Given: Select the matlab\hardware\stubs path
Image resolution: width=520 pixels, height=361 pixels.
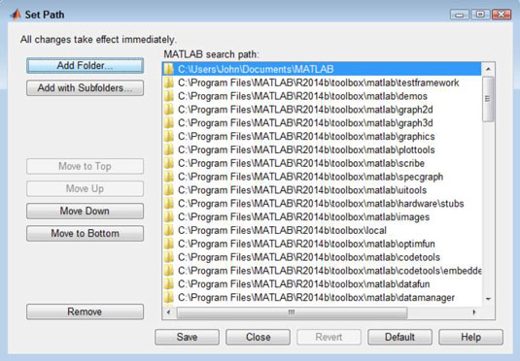Looking at the screenshot, I should [x=322, y=204].
